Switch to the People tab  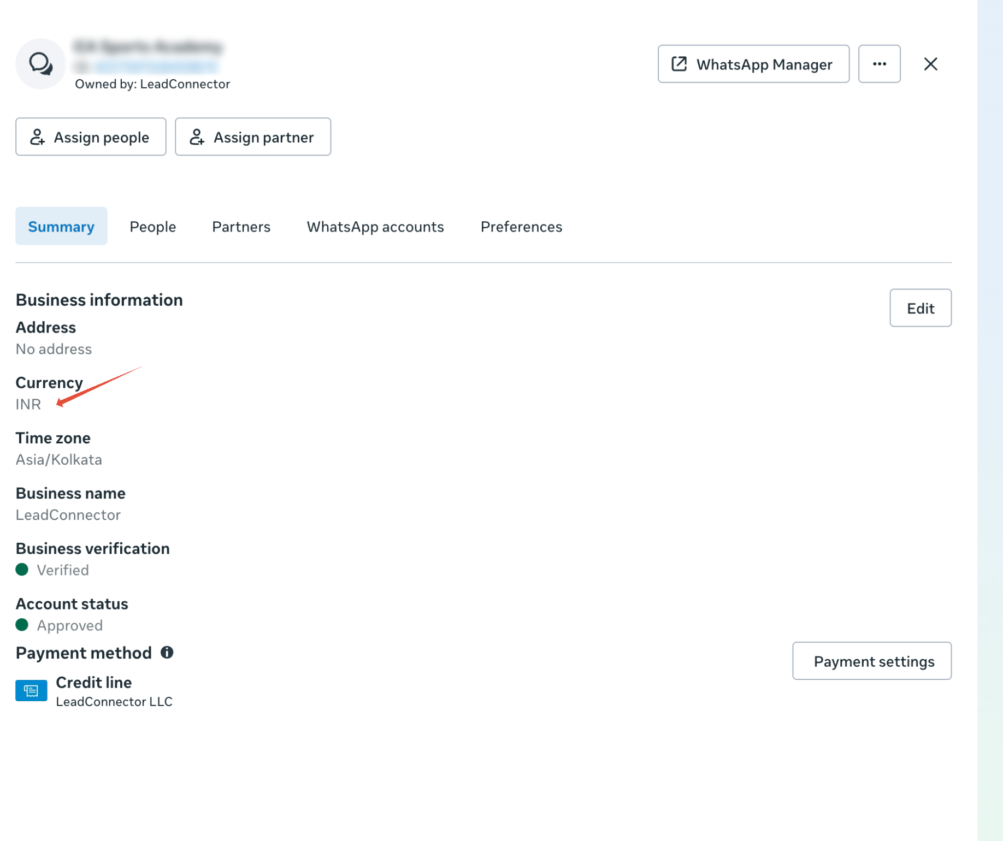(x=152, y=226)
